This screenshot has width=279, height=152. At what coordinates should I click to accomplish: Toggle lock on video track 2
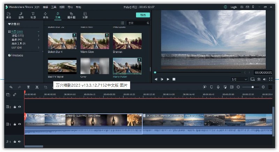coord(15,107)
